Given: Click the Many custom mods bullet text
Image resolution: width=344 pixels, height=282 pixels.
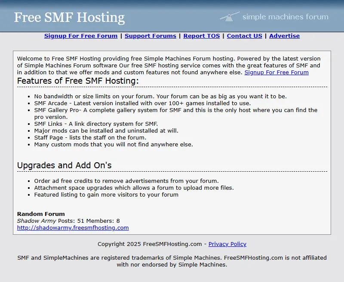Looking at the screenshot, I should coord(114,145).
